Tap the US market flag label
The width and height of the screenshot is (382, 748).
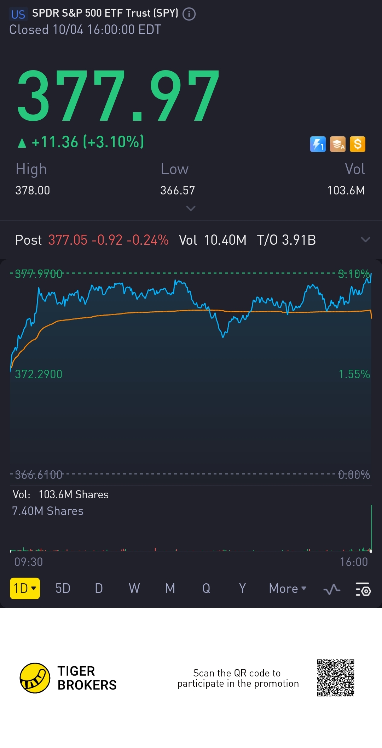click(x=18, y=14)
